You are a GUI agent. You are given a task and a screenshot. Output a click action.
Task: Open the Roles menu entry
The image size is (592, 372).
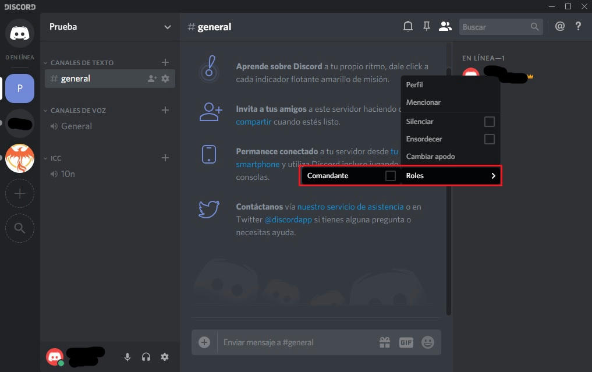pos(451,176)
